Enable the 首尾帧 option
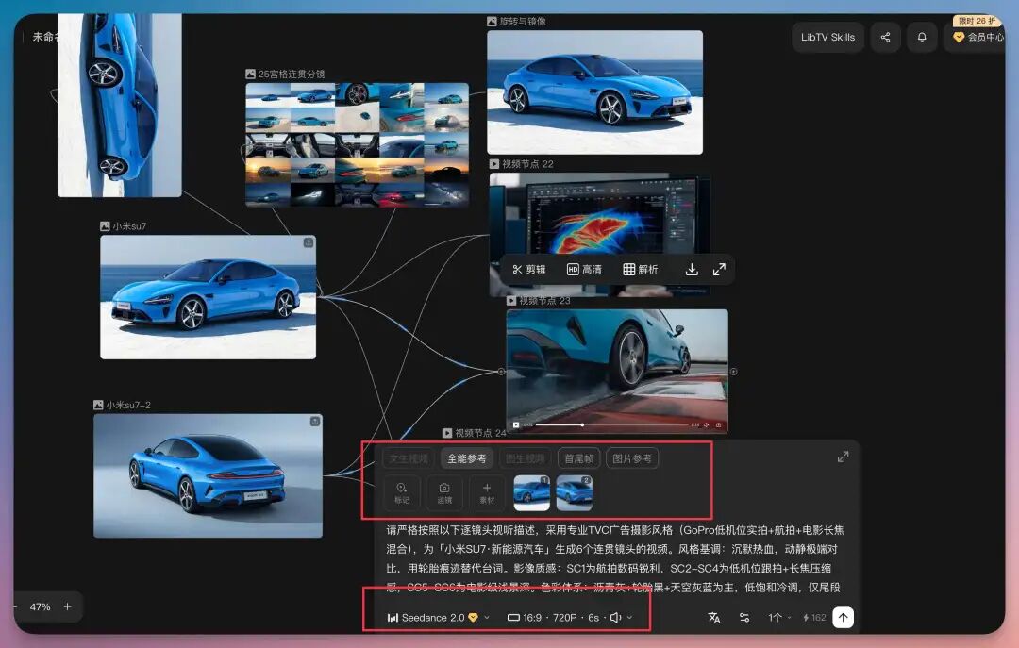Screen dimensions: 1019x648 click(579, 458)
